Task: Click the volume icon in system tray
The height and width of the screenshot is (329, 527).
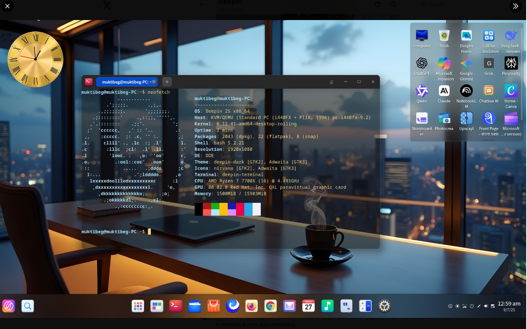Action: [x=486, y=306]
